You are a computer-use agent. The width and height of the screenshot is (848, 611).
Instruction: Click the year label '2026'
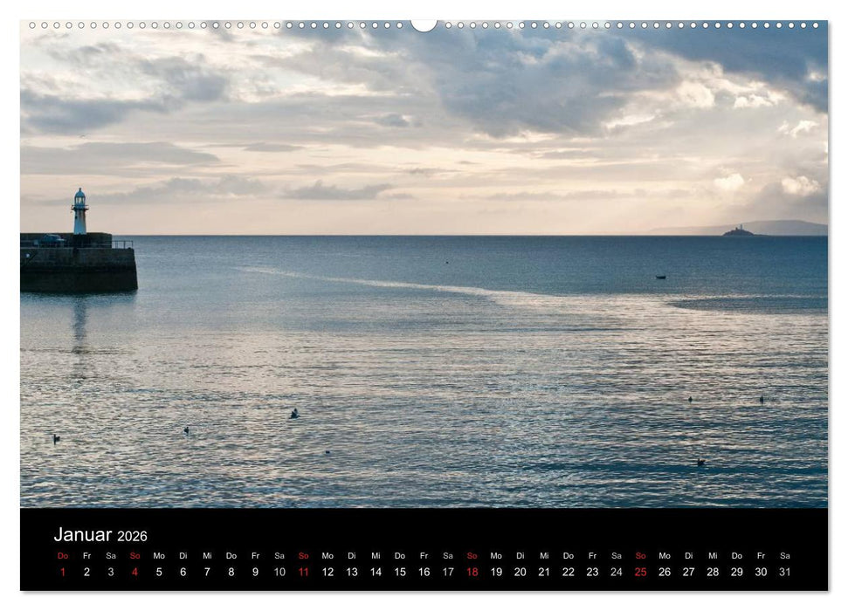tap(131, 537)
